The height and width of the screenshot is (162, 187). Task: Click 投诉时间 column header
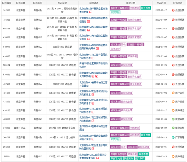161,3
